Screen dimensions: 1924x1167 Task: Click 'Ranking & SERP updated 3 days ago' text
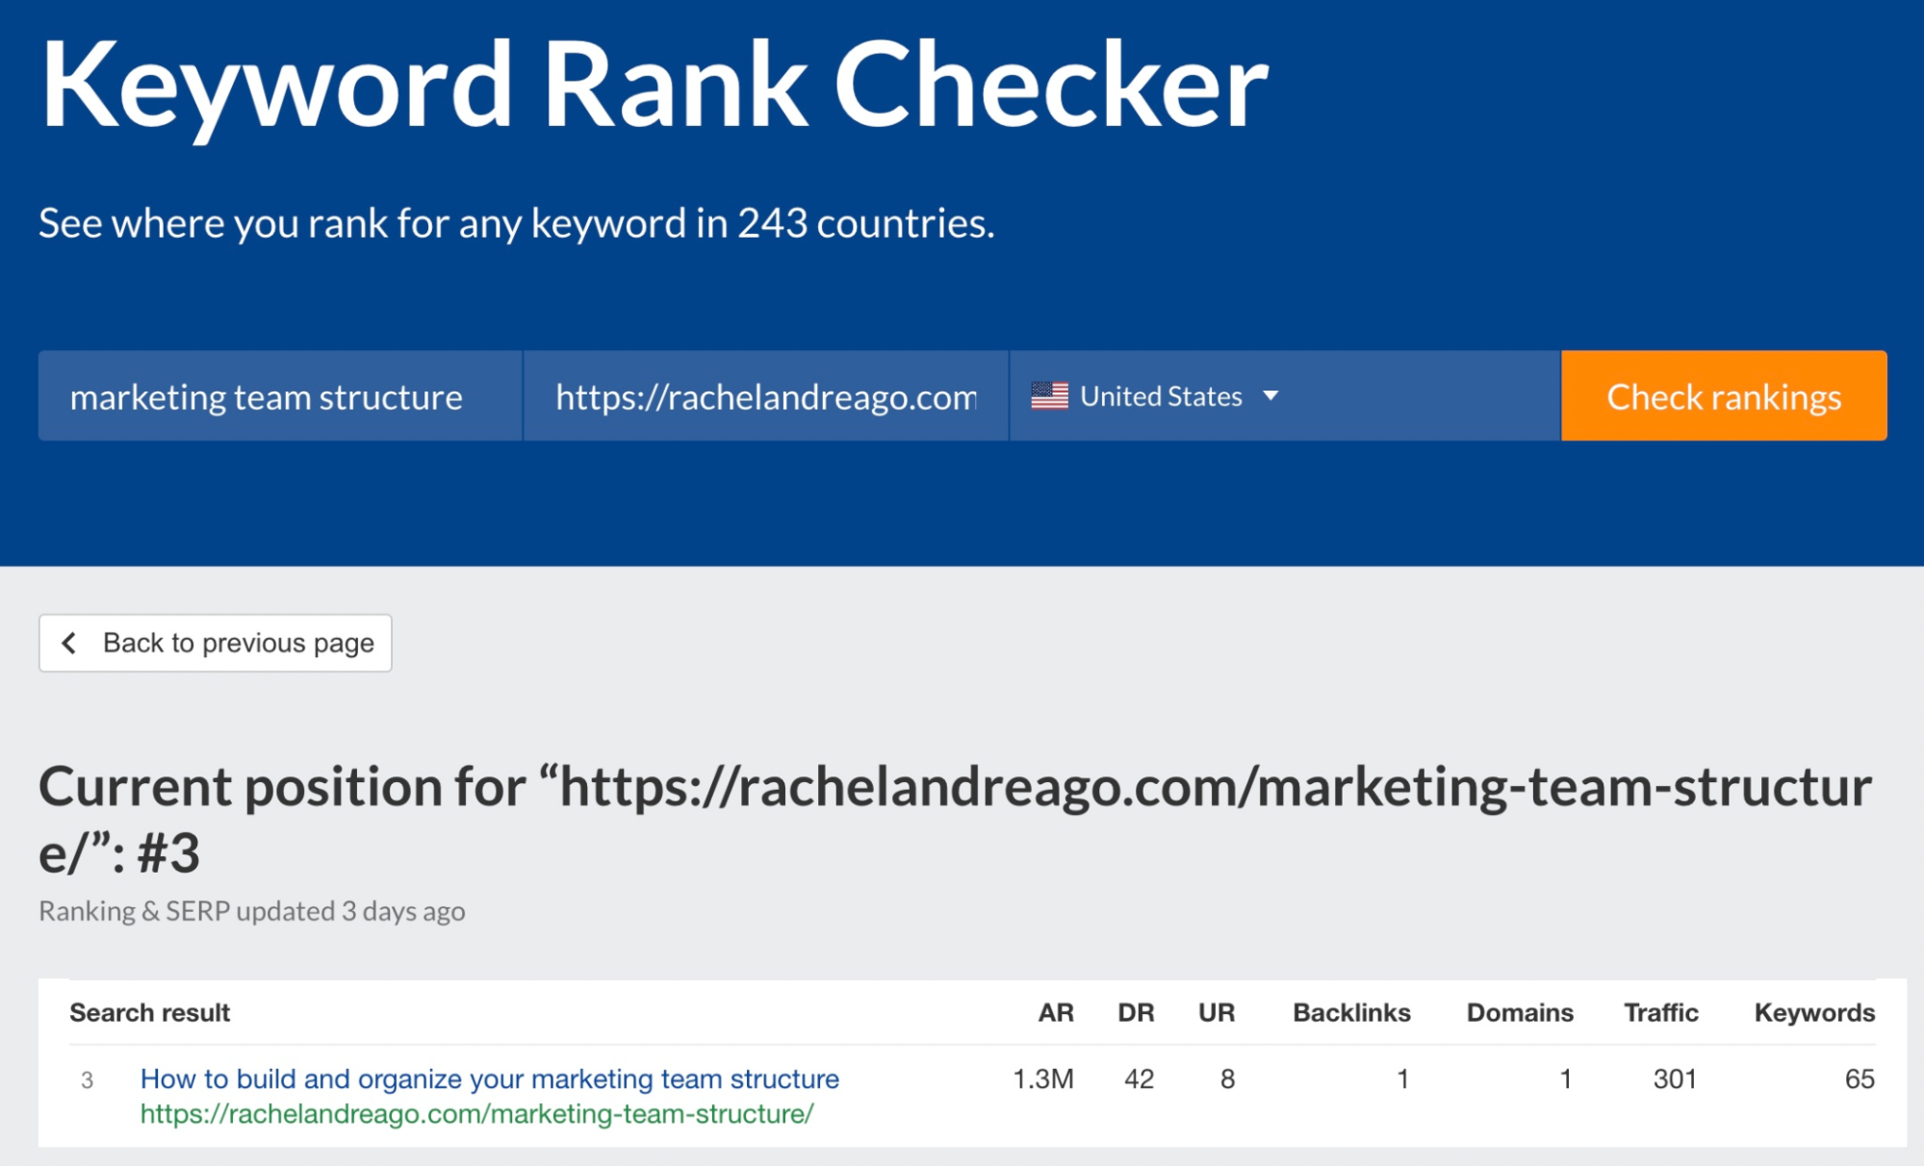pyautogui.click(x=252, y=911)
